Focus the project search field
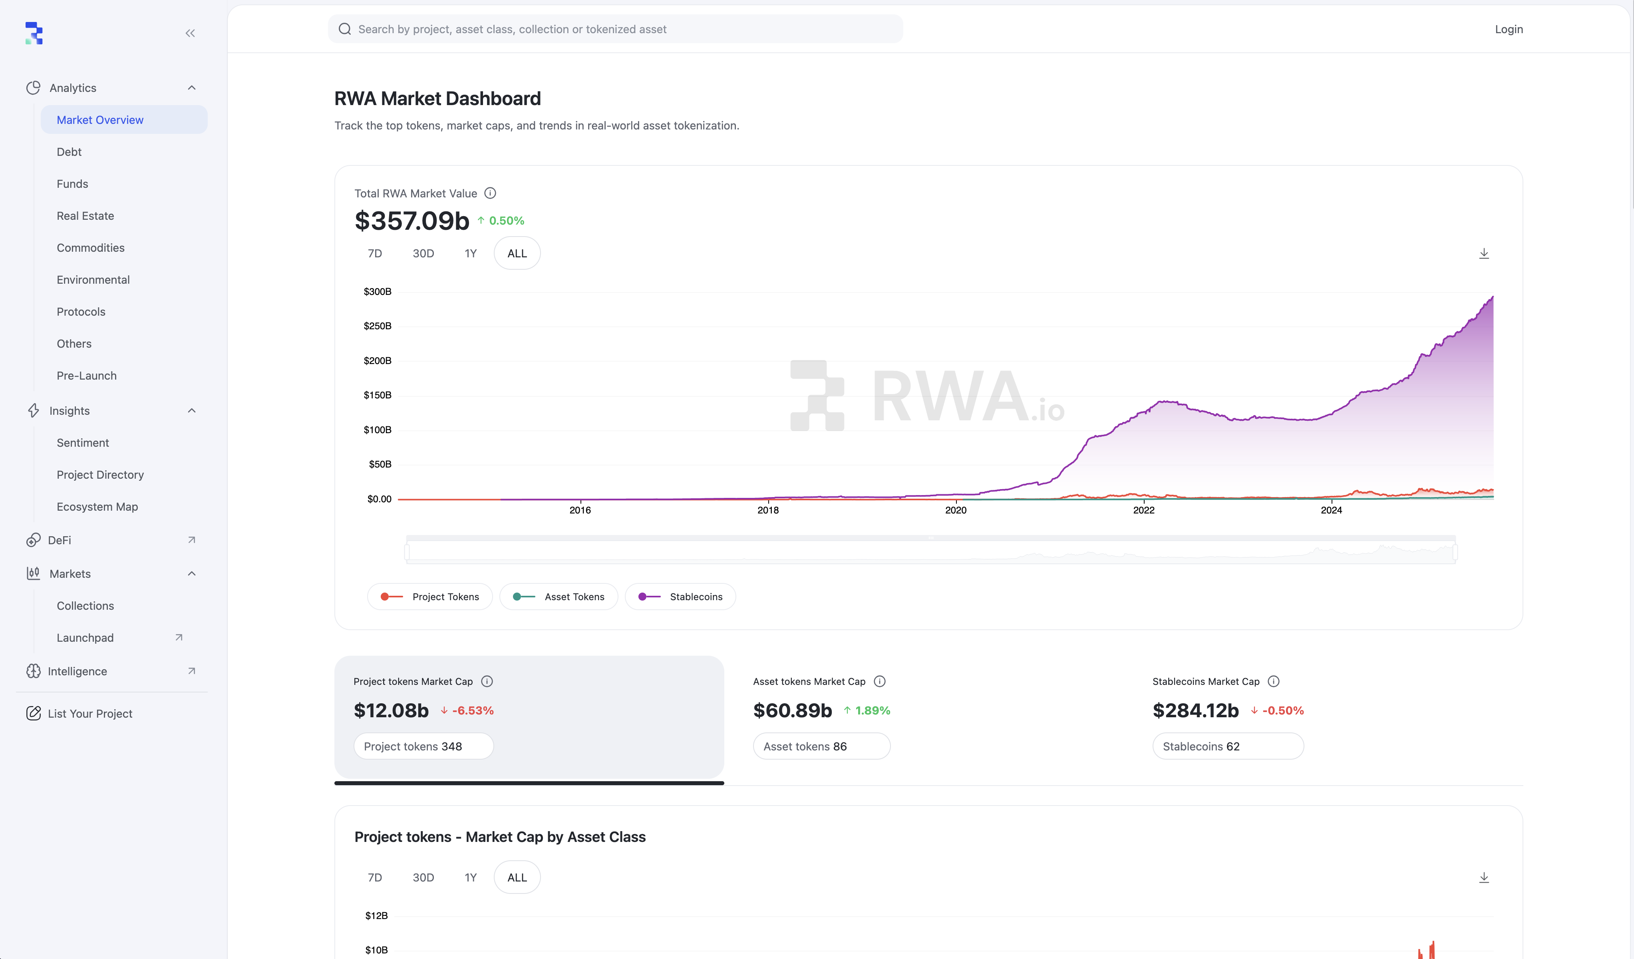1634x959 pixels. click(615, 29)
